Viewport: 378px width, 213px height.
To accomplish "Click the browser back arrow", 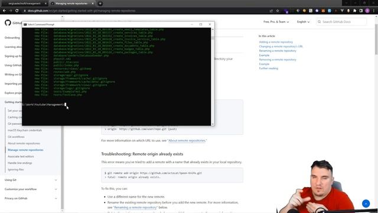I will (4, 11).
